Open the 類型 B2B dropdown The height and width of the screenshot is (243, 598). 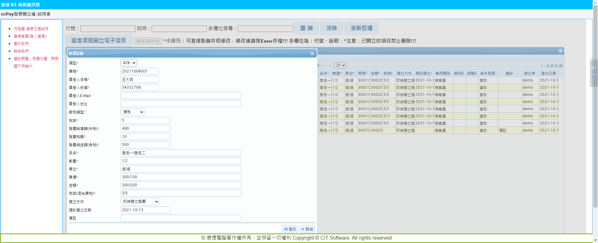pyautogui.click(x=129, y=63)
